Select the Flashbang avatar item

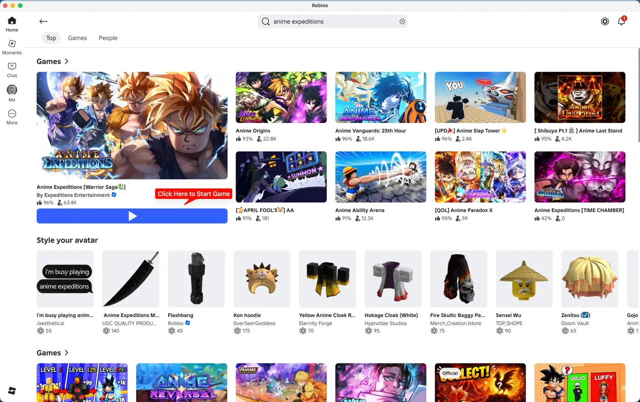(196, 279)
